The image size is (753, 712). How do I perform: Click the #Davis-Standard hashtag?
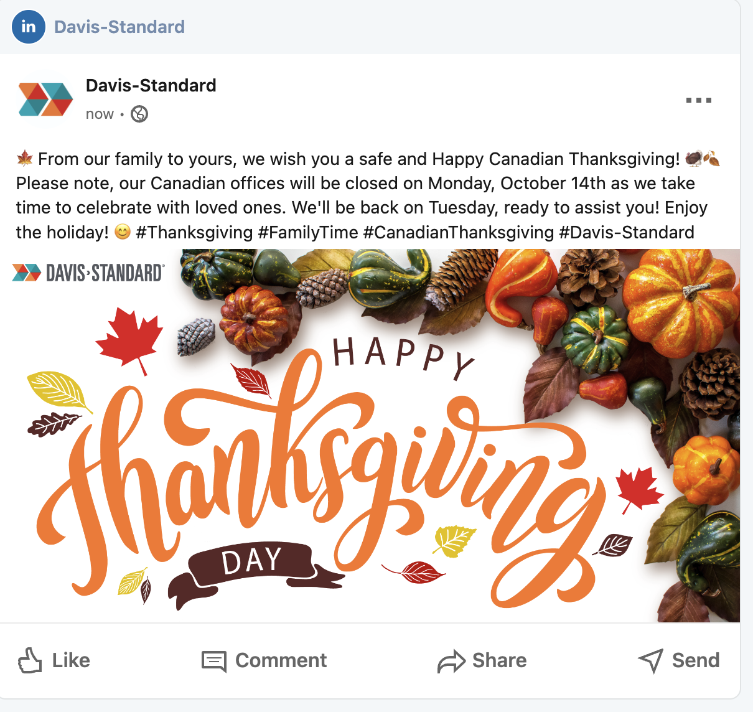(x=627, y=232)
